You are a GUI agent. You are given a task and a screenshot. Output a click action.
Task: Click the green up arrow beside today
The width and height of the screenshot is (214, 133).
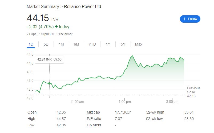(56, 27)
